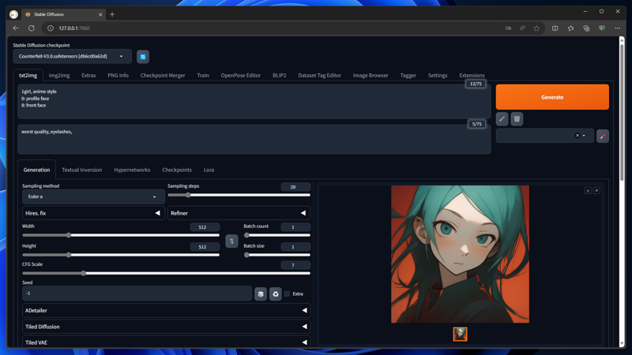Screen dimensions: 632x355
Task: Open the Sampling method dropdown
Action: tap(93, 196)
